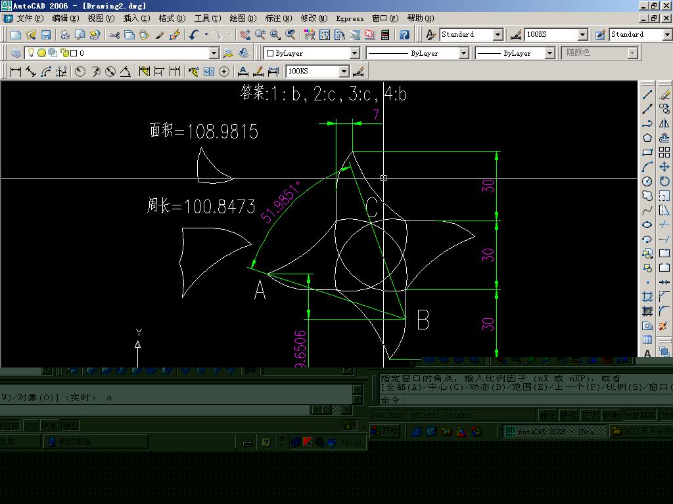Activate the Pan realtime hand icon
The image size is (673, 504).
[x=245, y=35]
